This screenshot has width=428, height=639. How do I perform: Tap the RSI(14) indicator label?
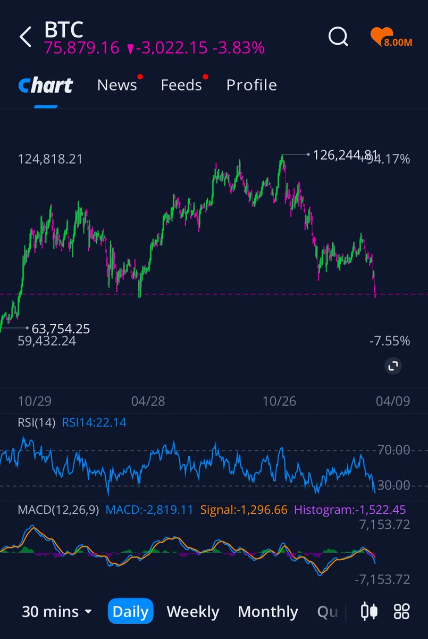click(x=36, y=423)
